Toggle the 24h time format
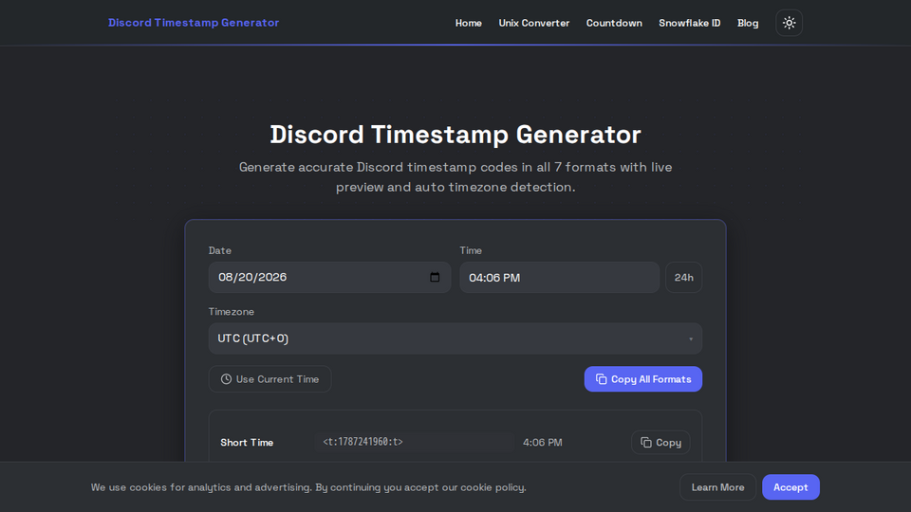 [683, 278]
